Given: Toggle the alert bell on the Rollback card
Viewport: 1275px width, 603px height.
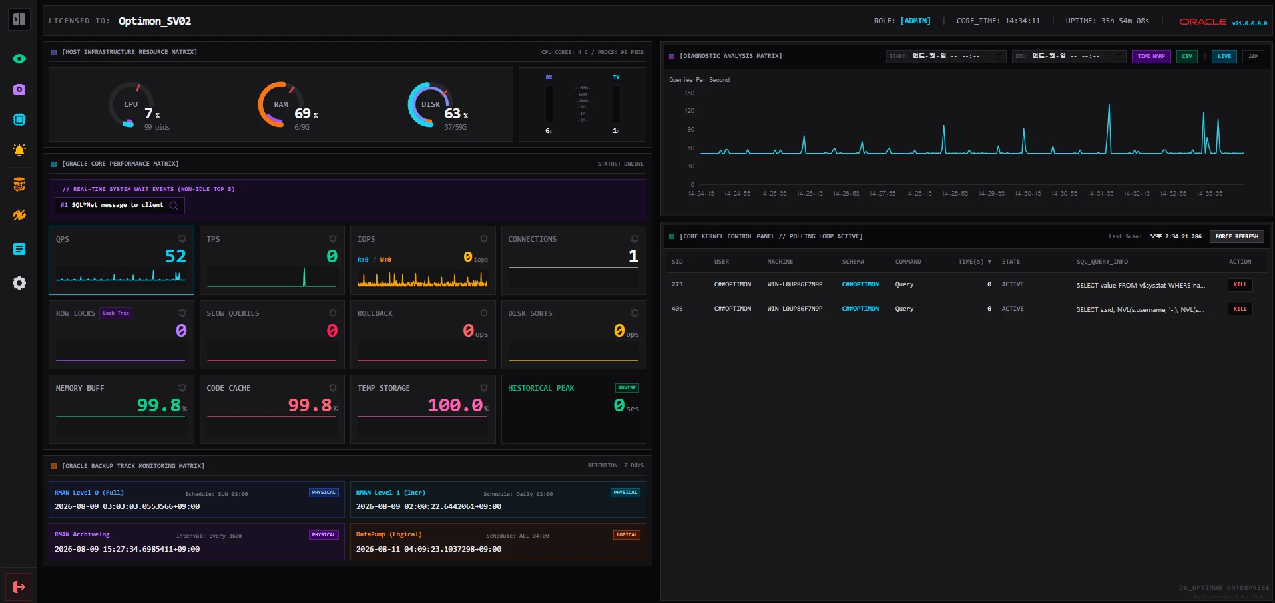Looking at the screenshot, I should tap(484, 313).
